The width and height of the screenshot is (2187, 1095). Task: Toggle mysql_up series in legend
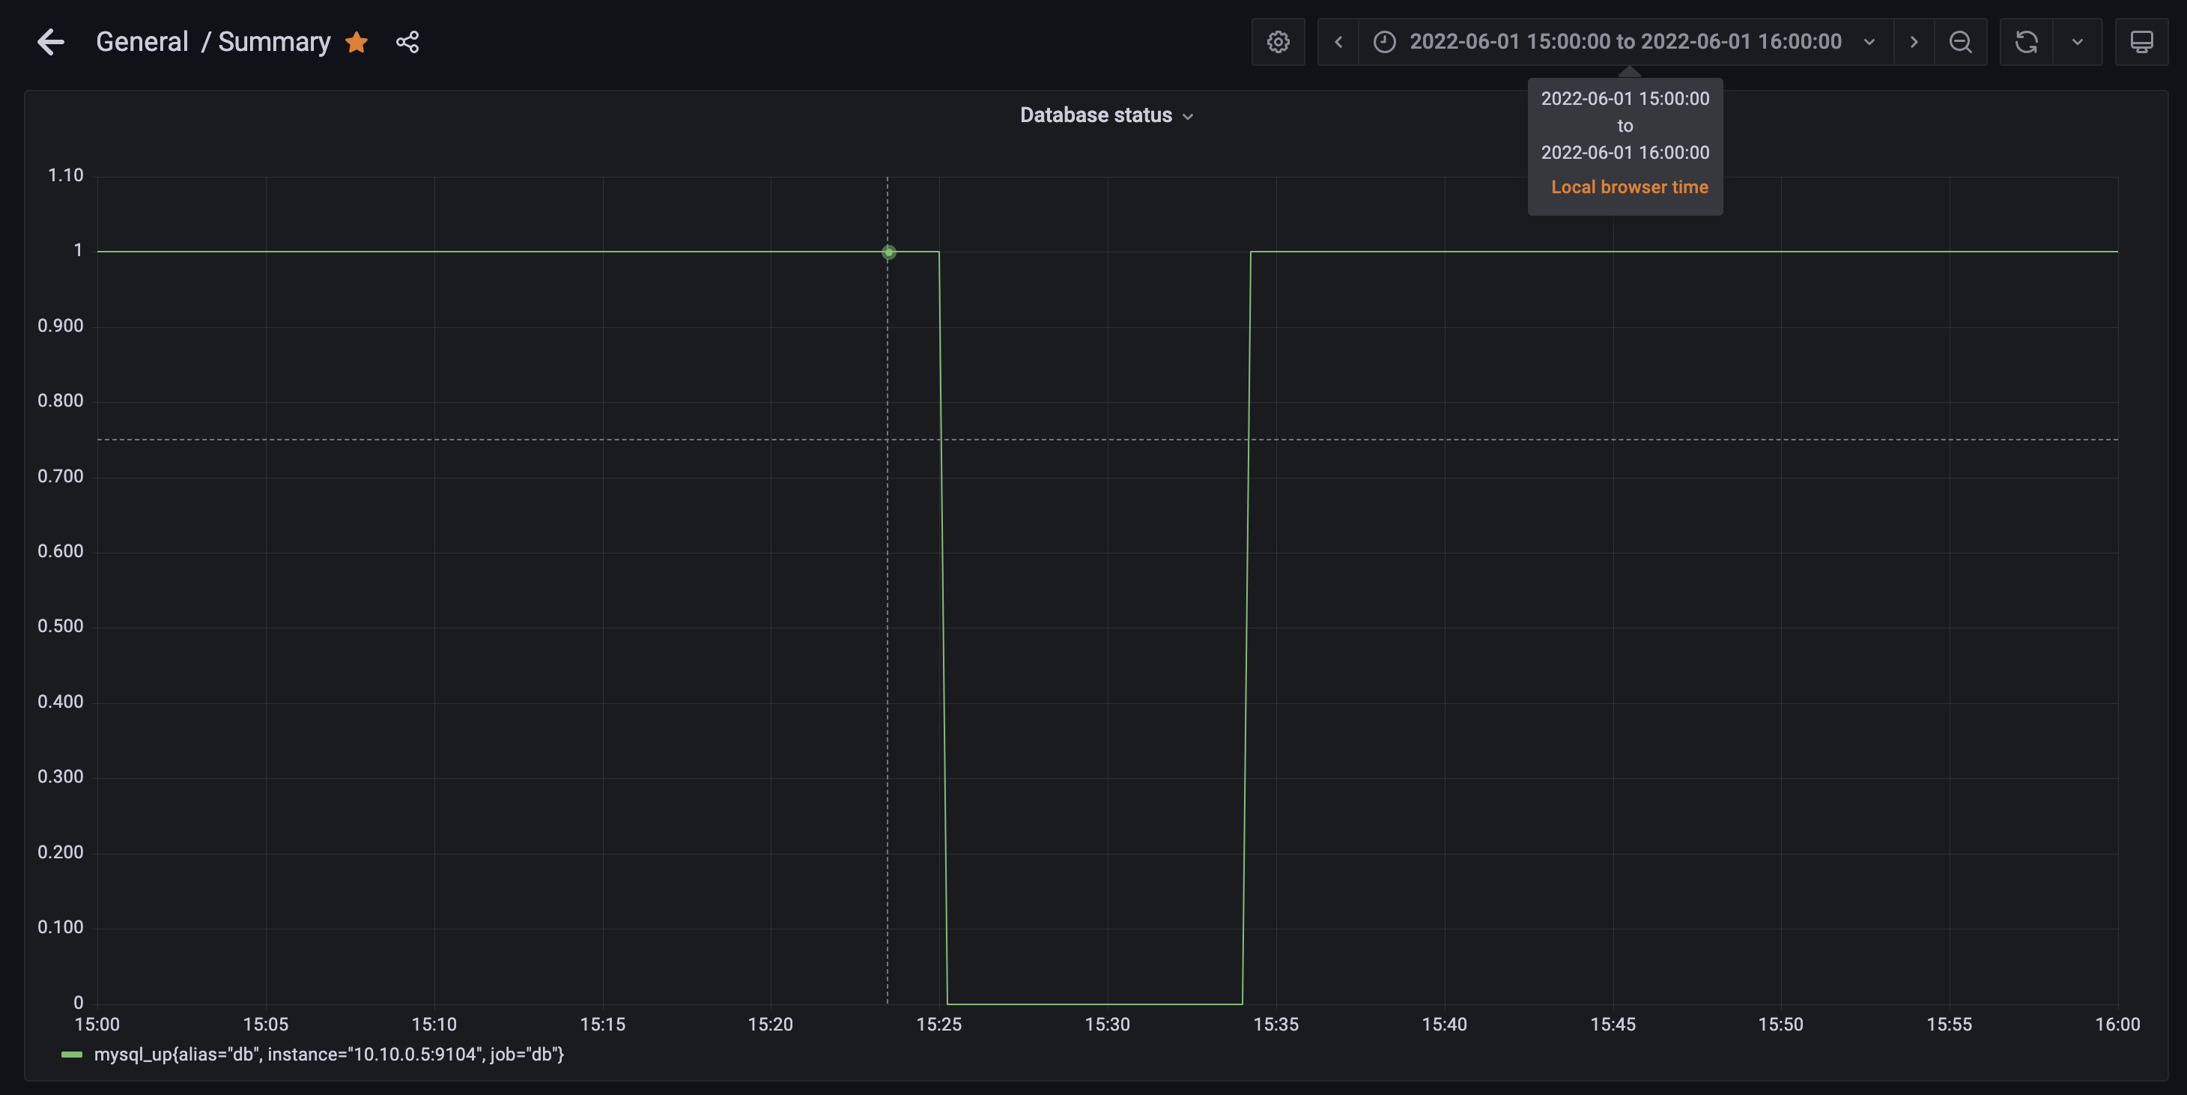pos(329,1055)
